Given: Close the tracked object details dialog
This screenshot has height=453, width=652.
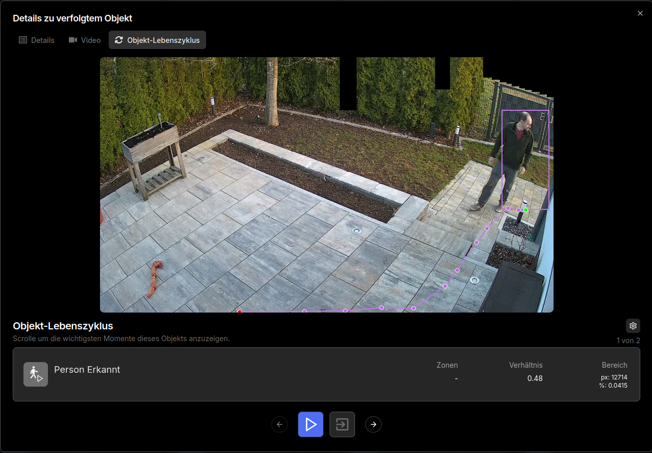Looking at the screenshot, I should click(640, 13).
